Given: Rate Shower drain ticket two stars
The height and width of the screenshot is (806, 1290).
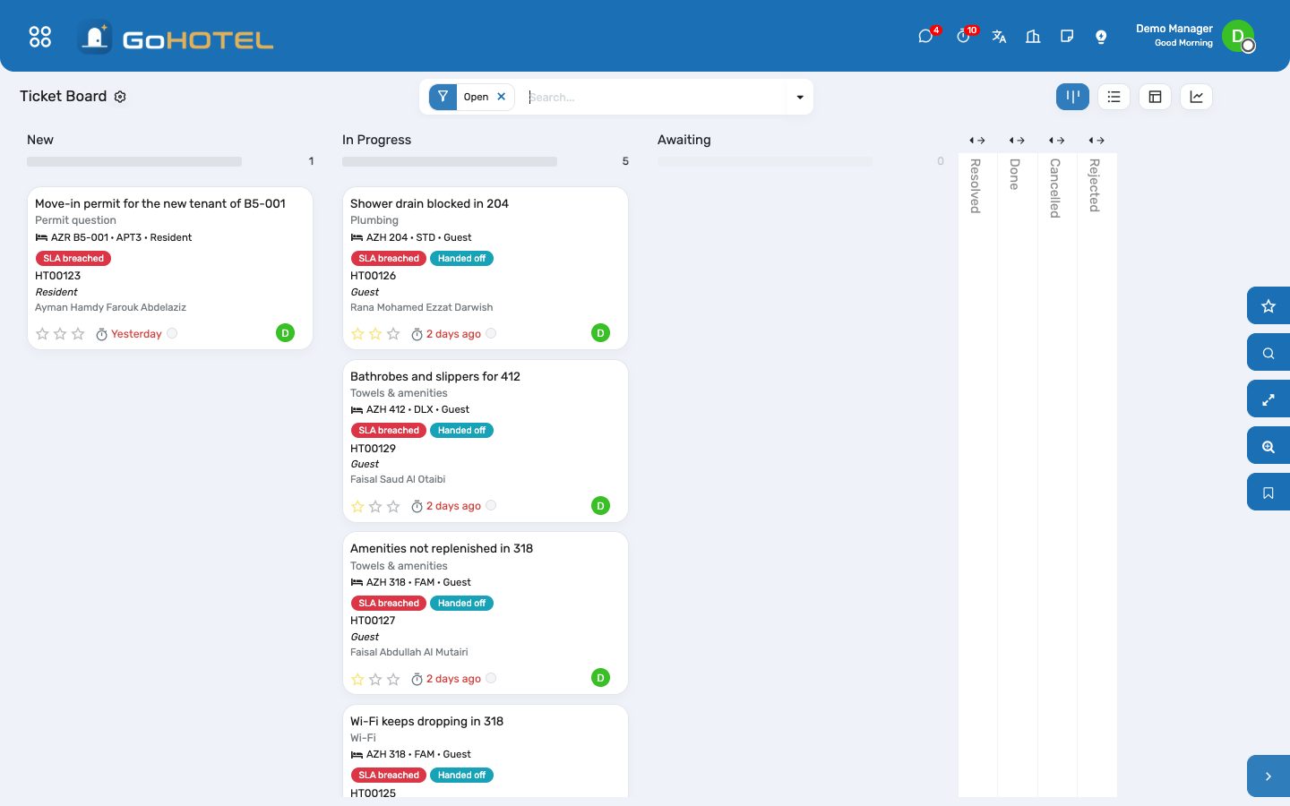Looking at the screenshot, I should pyautogui.click(x=375, y=334).
